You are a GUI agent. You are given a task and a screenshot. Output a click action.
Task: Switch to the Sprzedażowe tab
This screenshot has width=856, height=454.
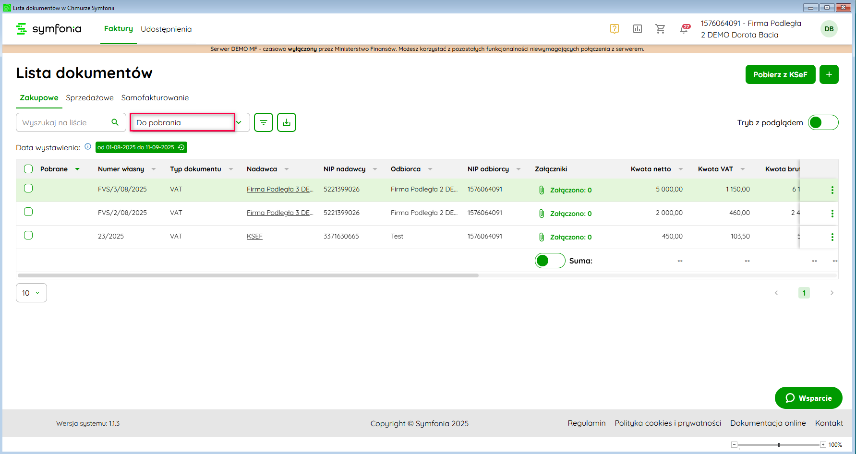coord(90,97)
